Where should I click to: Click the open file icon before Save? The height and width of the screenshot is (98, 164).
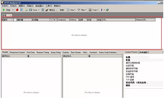click(x=26, y=10)
